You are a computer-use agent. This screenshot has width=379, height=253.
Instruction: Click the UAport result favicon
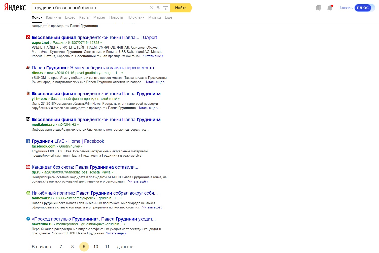tap(28, 37)
